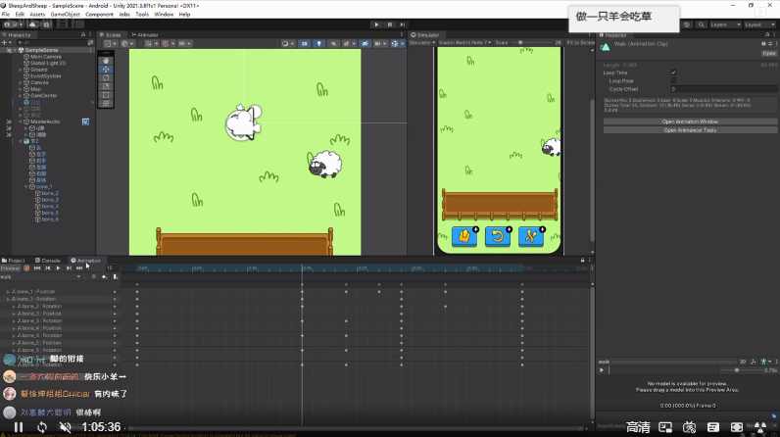The height and width of the screenshot is (437, 780).
Task: Click the Unity Step frame button
Action: (x=403, y=24)
